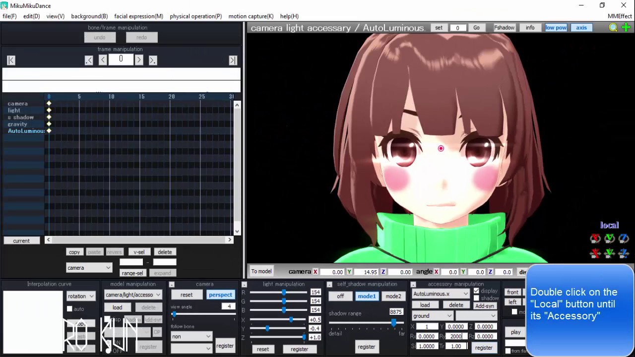635x357 pixels.
Task: Click the current frame number field
Action: click(x=121, y=59)
